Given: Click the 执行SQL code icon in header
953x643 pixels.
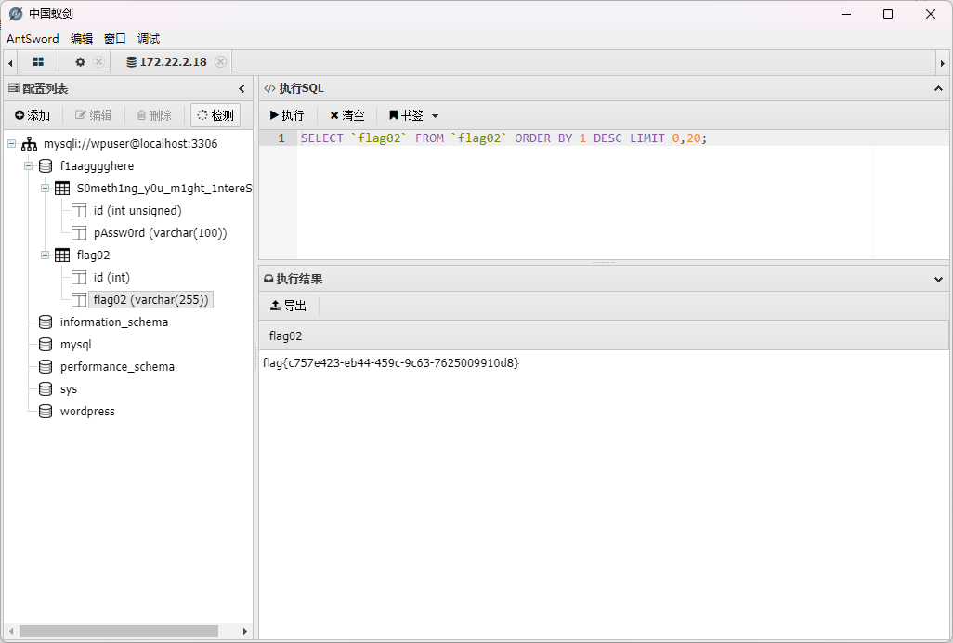Looking at the screenshot, I should [x=269, y=88].
